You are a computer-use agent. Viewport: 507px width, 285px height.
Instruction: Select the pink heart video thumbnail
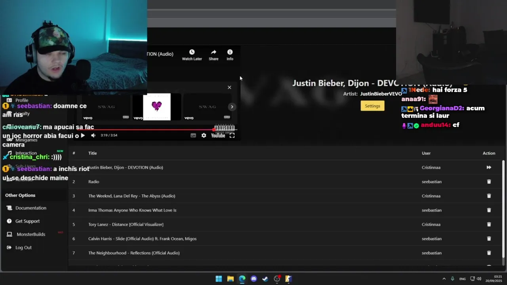157,107
